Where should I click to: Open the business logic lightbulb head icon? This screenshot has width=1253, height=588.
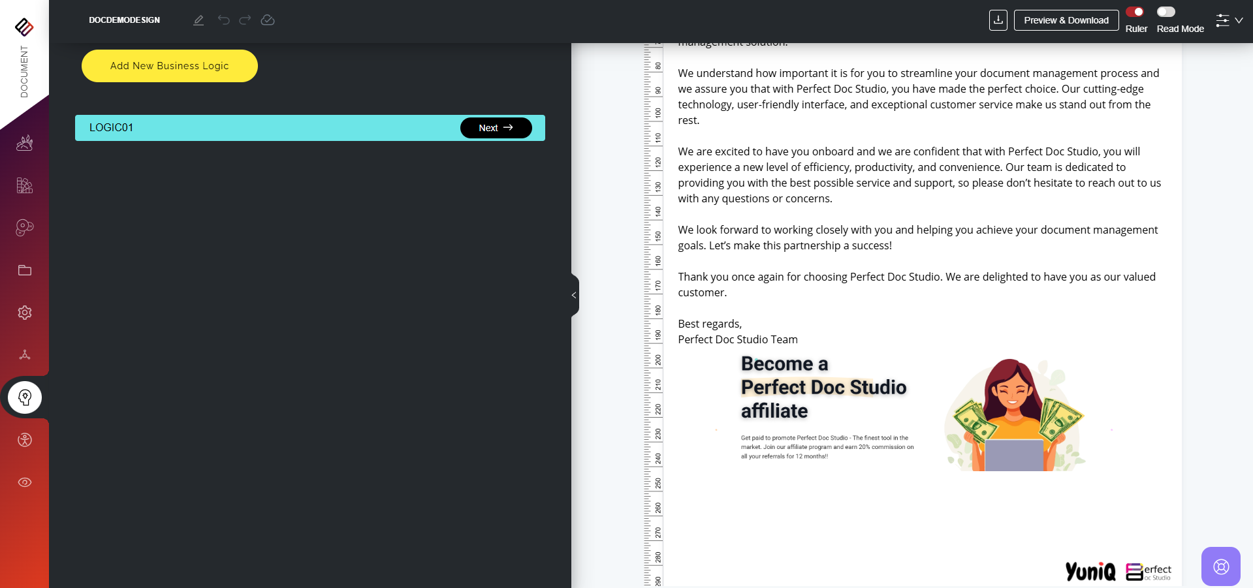25,397
